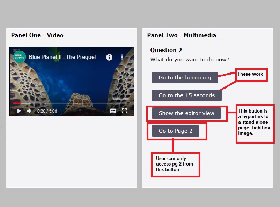Toggle subtitles with the captions icon
This screenshot has height=207, width=280.
click(113, 111)
